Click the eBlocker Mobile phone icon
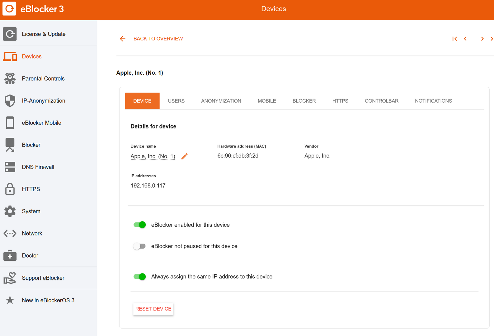The image size is (494, 336). [x=10, y=123]
